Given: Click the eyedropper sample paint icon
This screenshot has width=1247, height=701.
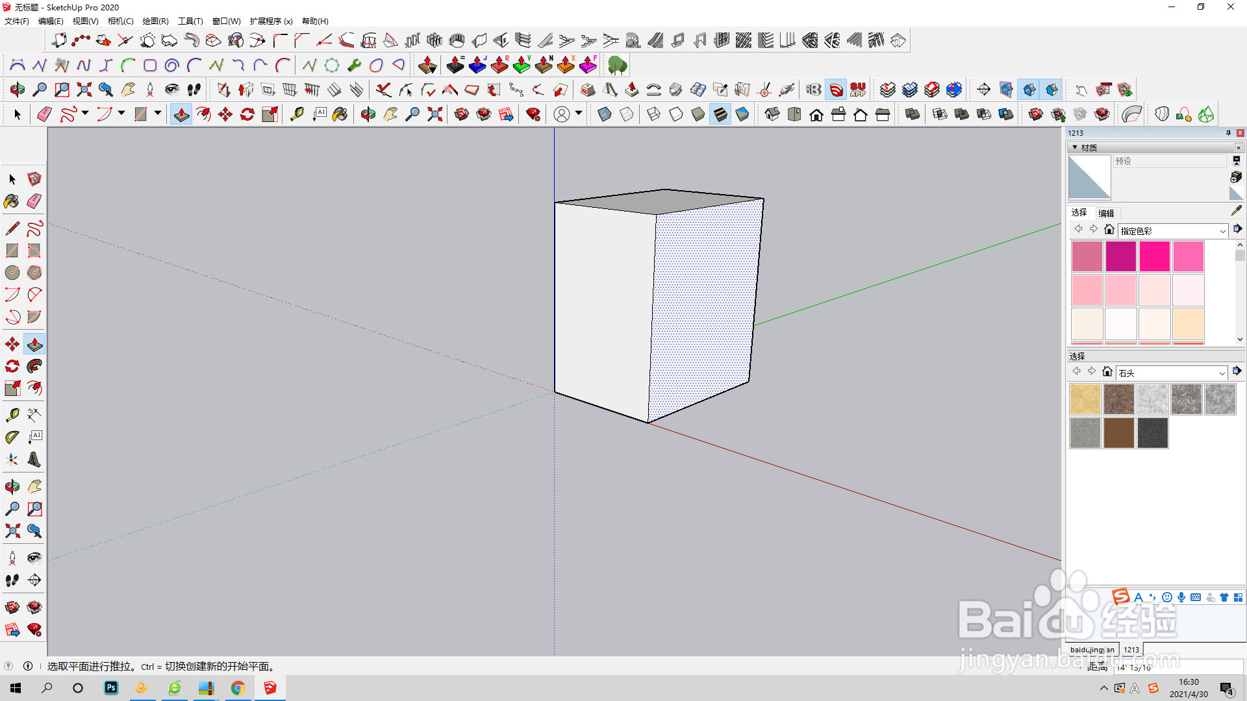Looking at the screenshot, I should 1236,211.
